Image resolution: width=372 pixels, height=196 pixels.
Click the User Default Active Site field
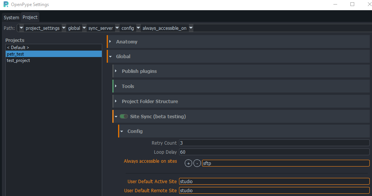[274, 181]
